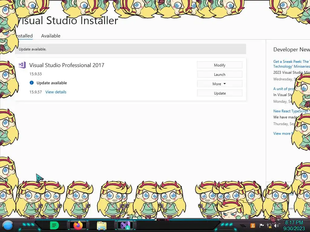This screenshot has height=232, width=310.
Task: Click the installed version text 15.9.55
Action: click(x=36, y=74)
